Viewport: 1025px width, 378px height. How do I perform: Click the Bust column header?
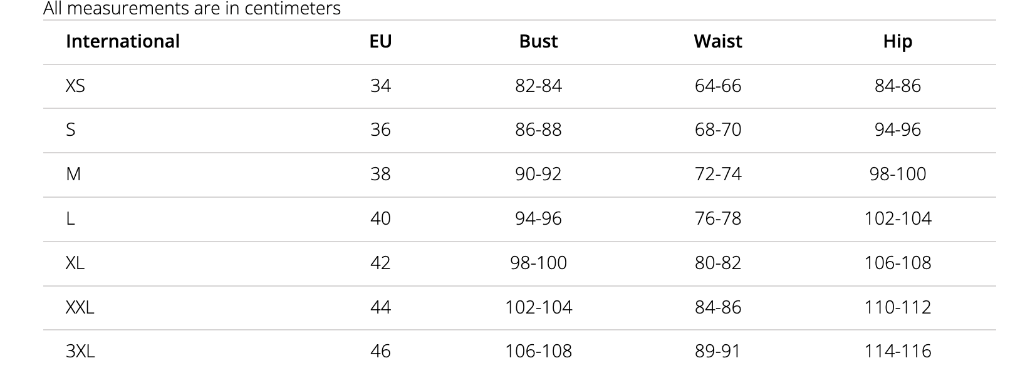point(538,41)
